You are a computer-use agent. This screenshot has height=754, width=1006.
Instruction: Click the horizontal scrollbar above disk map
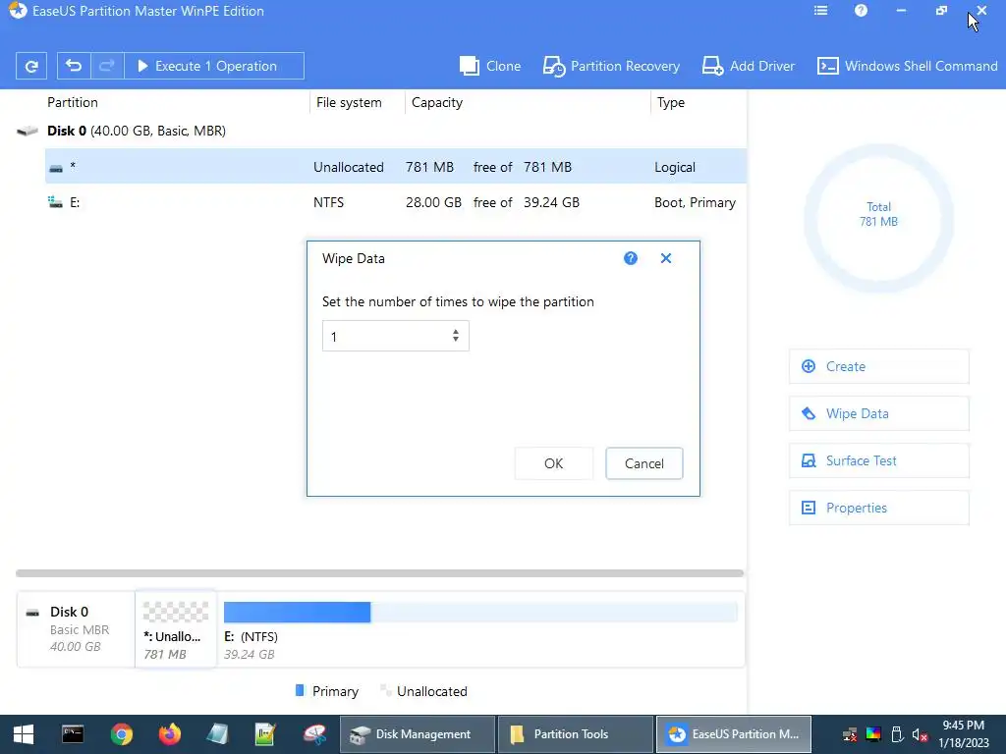[379, 573]
